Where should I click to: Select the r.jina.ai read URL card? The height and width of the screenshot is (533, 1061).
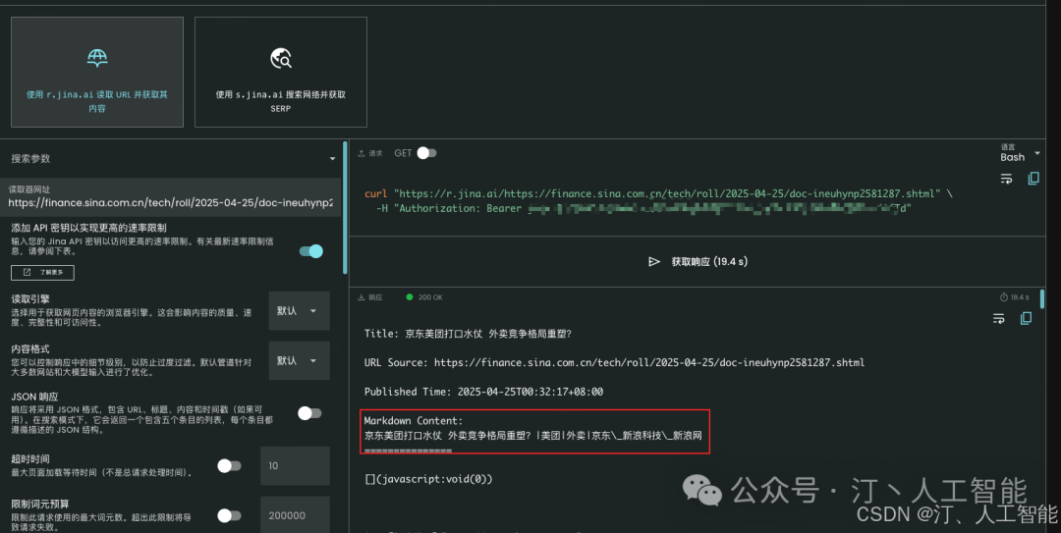coord(96,72)
